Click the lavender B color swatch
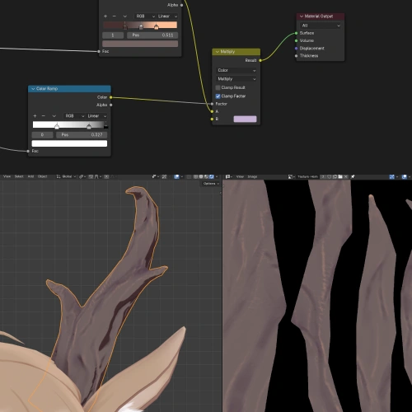 pos(245,119)
